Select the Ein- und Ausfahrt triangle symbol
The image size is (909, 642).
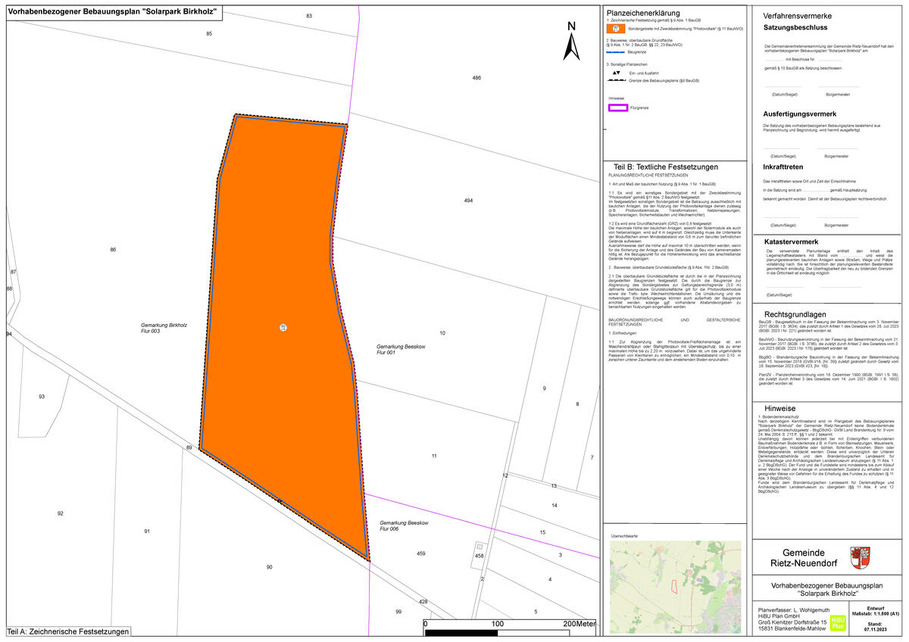[x=617, y=73]
